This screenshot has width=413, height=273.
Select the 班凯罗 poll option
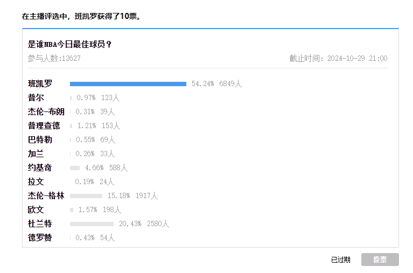coord(40,84)
